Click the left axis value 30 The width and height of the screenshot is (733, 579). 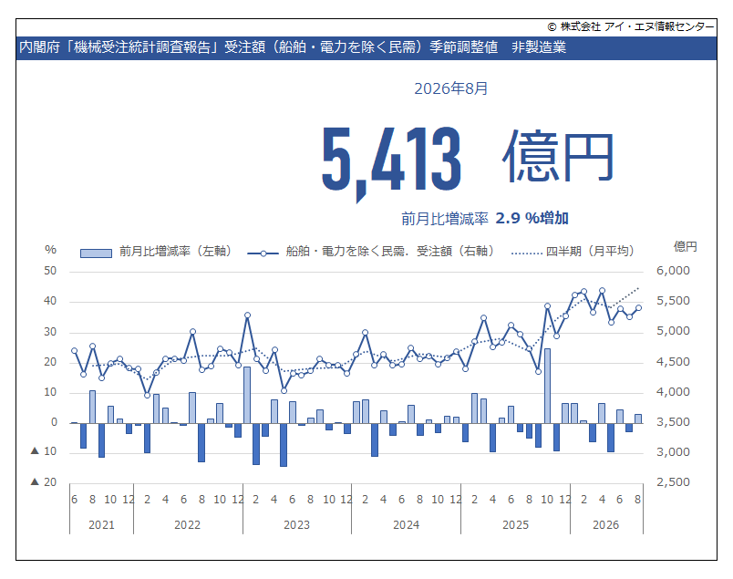[x=50, y=332]
